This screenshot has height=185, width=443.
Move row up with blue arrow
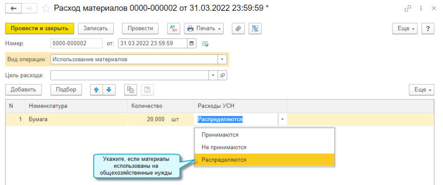[96, 90]
